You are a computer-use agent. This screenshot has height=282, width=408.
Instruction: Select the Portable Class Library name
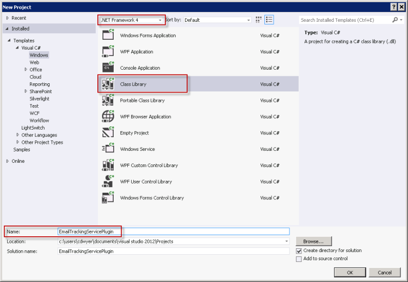point(142,100)
